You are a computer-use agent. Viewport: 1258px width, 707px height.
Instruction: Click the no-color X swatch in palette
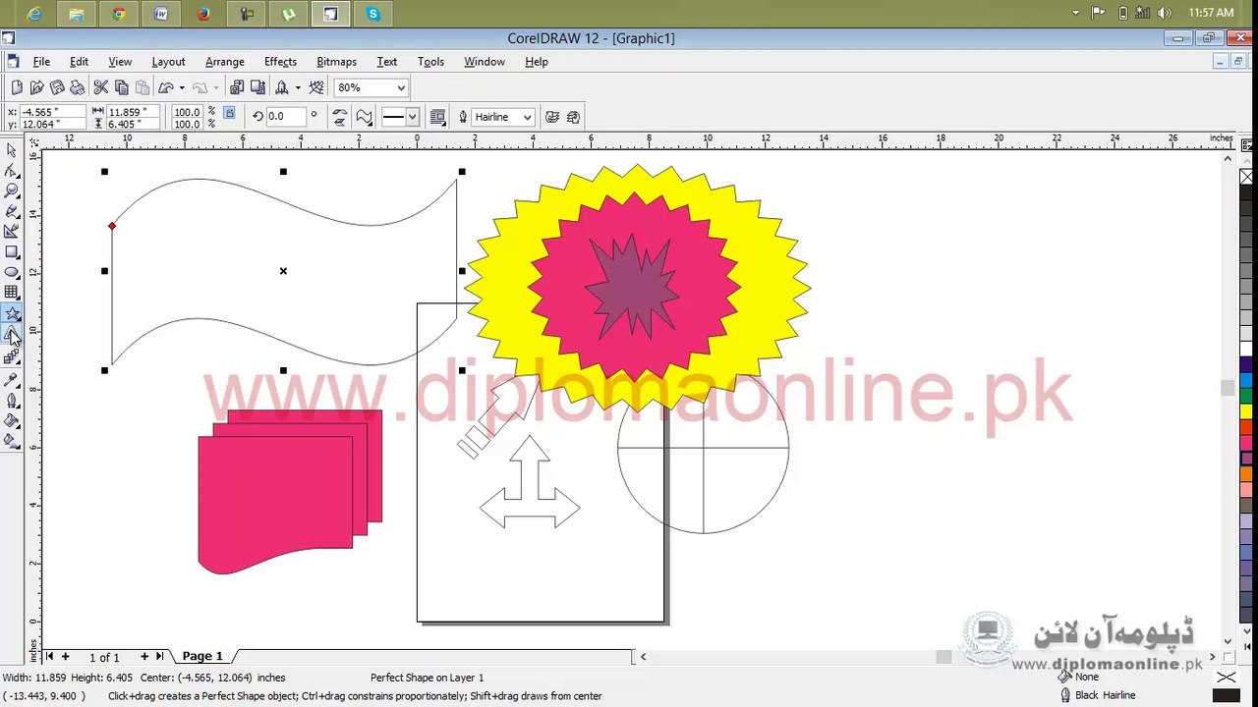[x=1246, y=177]
